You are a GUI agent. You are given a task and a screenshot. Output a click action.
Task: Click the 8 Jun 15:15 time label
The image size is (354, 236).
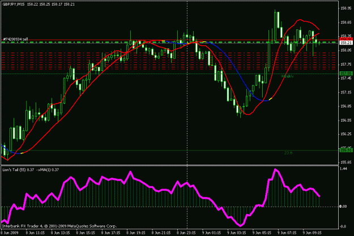click(86, 233)
